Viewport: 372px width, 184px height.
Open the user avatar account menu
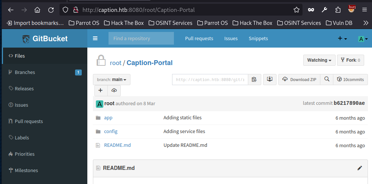coord(362,39)
